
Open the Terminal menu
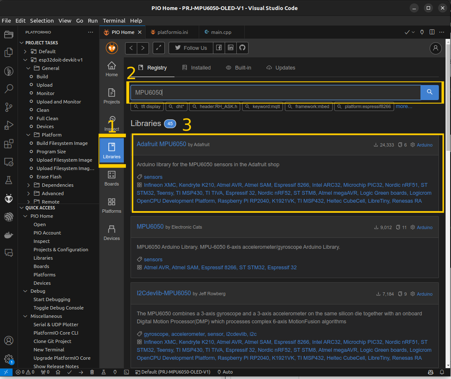point(114,21)
